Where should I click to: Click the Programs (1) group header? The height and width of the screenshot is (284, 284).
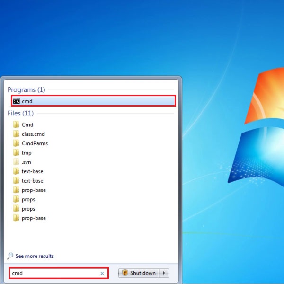click(x=27, y=90)
